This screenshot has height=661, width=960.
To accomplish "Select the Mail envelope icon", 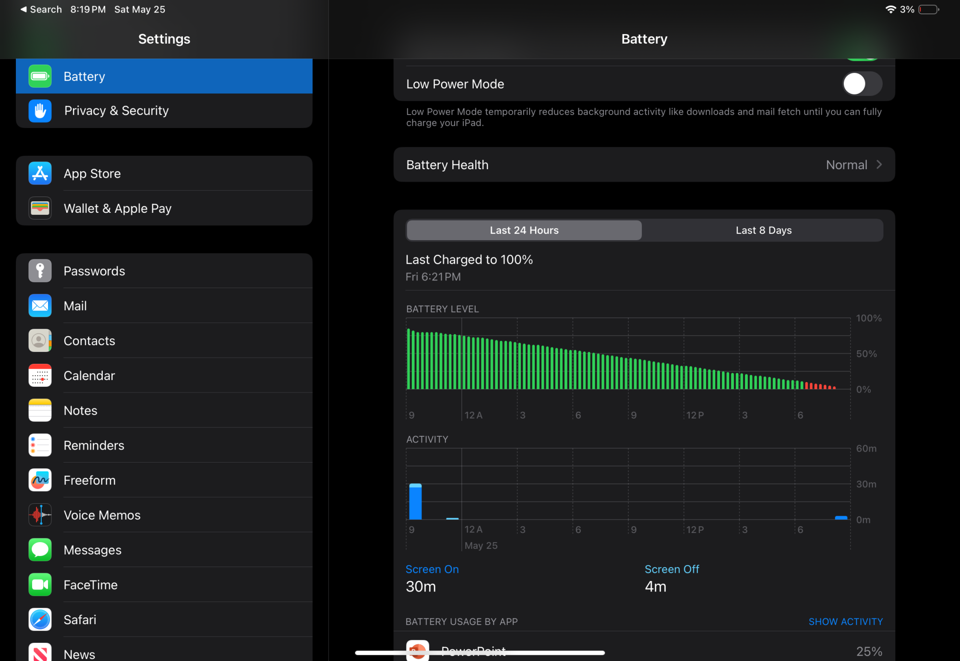I will [40, 306].
